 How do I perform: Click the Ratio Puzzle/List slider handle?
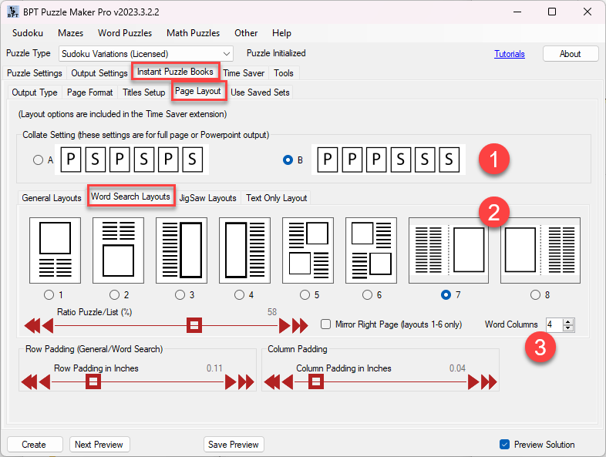click(195, 325)
